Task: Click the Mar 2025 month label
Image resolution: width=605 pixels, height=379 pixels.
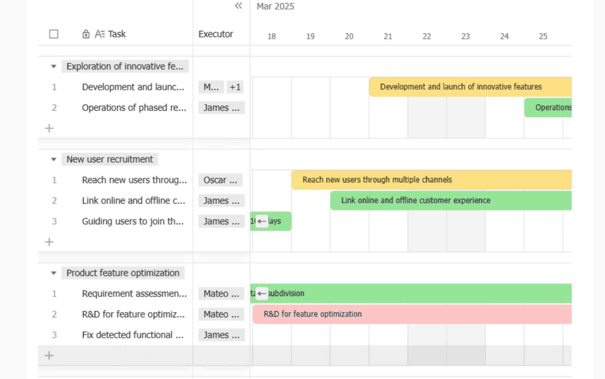Action: coord(275,6)
